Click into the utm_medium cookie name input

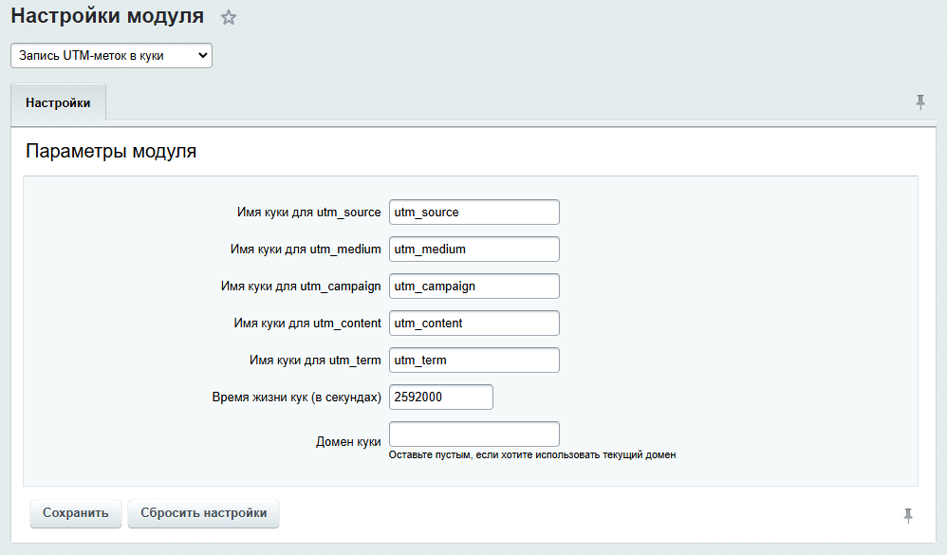tap(473, 249)
